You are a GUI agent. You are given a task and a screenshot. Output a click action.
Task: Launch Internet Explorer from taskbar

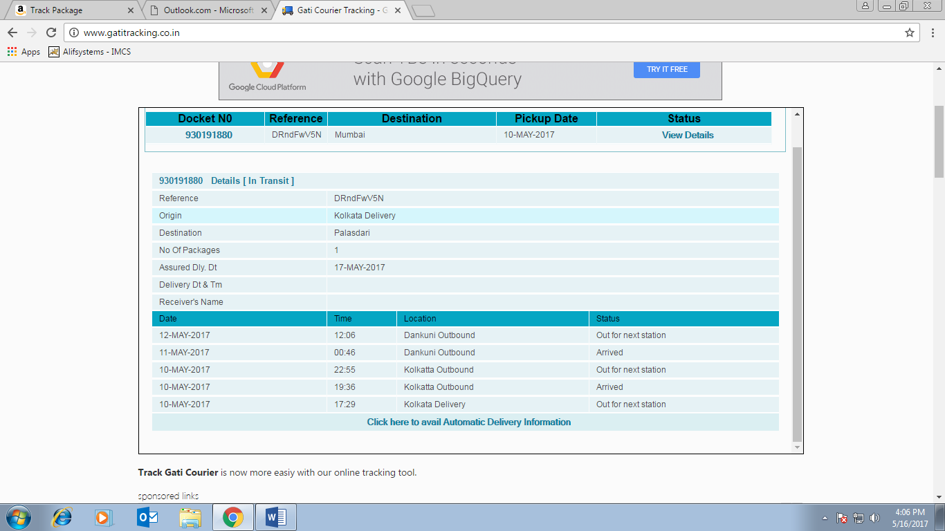point(63,517)
